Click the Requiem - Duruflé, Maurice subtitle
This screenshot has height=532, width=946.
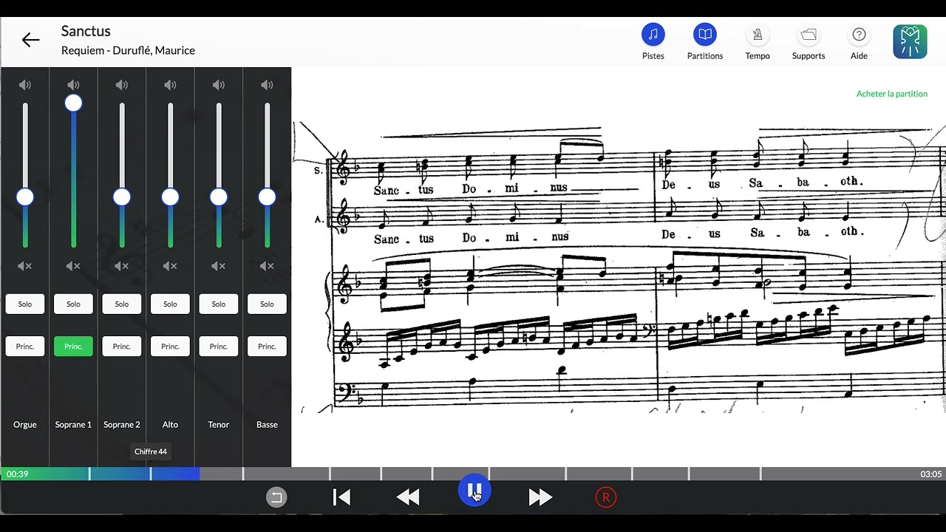pos(128,50)
